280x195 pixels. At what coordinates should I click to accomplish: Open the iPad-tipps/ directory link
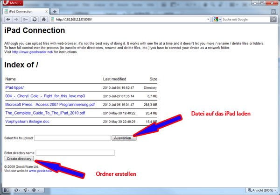[x=14, y=87]
